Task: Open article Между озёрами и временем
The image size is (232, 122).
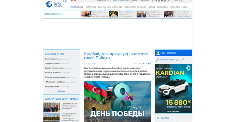Action: (70, 117)
